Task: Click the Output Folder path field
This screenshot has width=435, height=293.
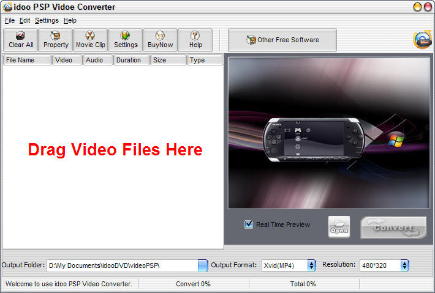Action: (123, 265)
